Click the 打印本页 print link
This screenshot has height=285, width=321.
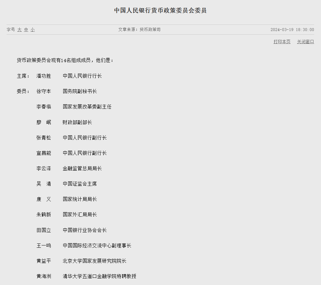[282, 42]
